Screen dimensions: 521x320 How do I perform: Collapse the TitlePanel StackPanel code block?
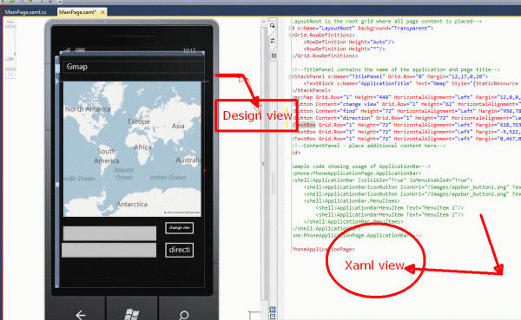coord(291,76)
